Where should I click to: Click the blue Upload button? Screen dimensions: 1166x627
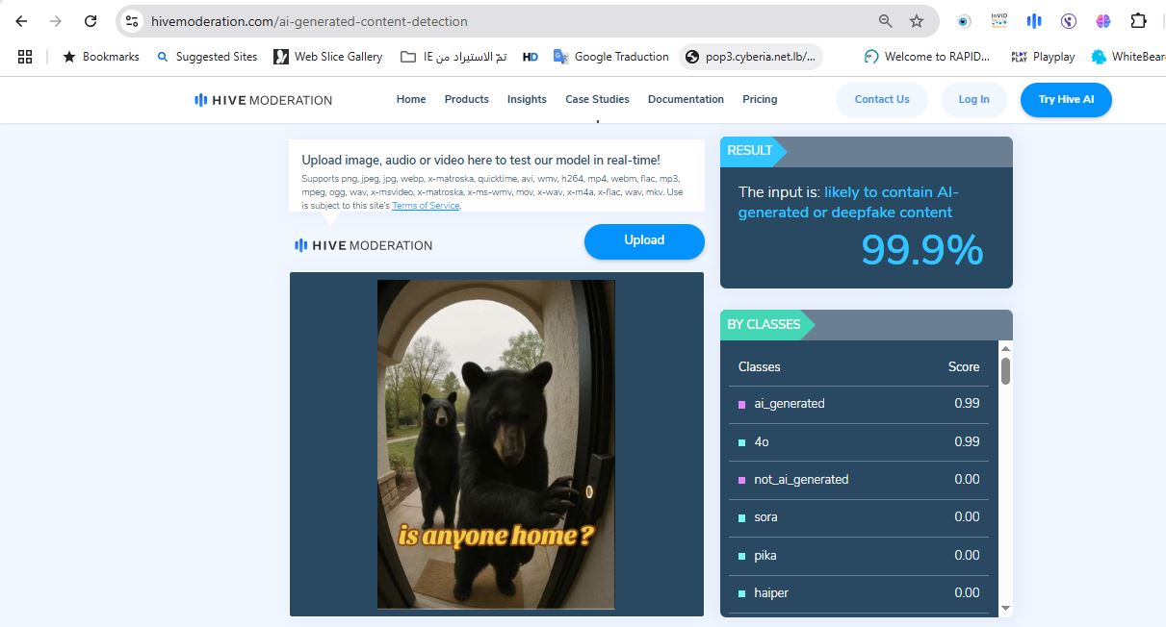click(644, 241)
